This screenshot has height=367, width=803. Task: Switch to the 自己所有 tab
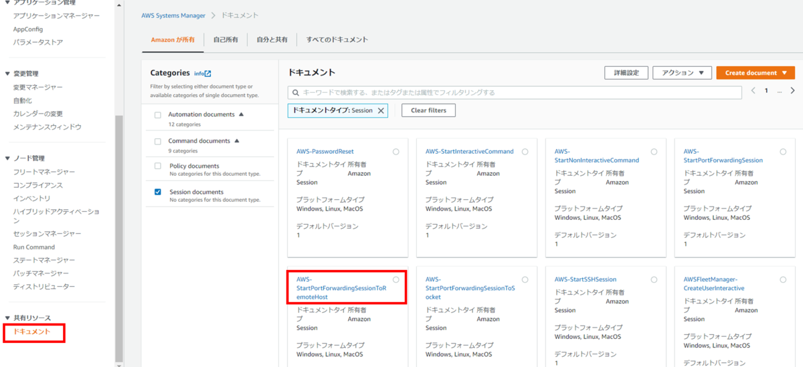click(226, 40)
